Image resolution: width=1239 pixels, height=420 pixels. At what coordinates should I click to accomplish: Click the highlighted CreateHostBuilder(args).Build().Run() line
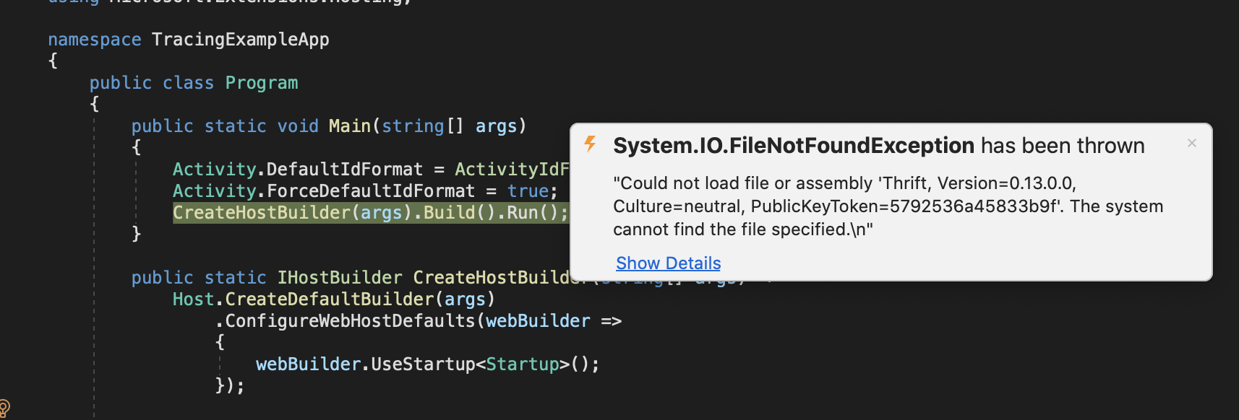[371, 213]
